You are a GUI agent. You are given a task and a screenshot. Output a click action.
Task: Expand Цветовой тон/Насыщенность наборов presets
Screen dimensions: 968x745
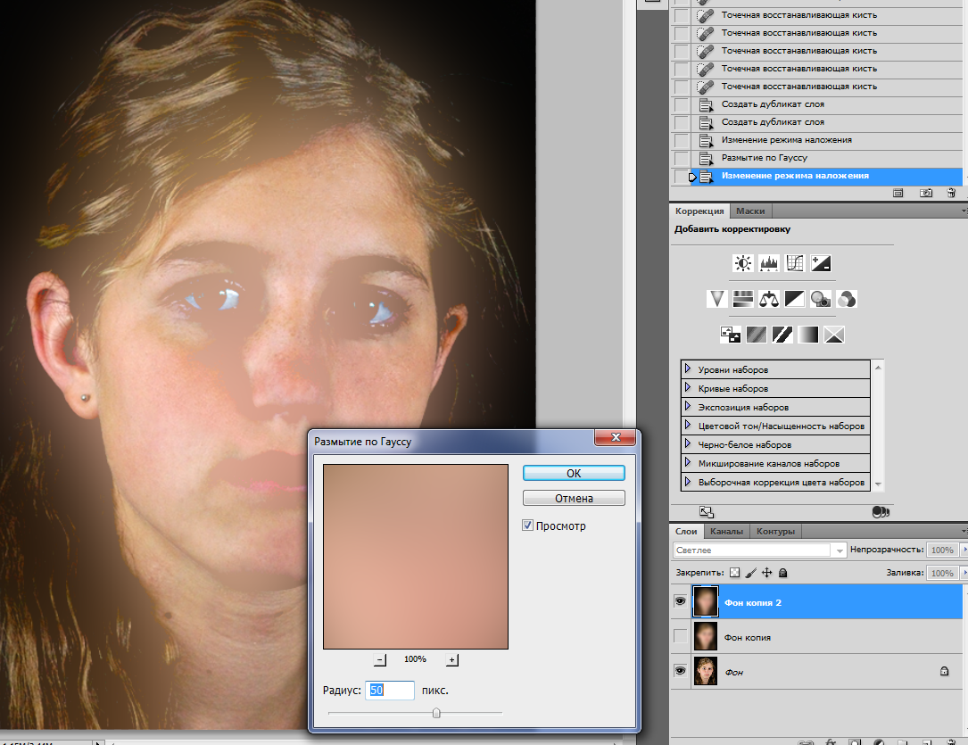[x=688, y=426]
